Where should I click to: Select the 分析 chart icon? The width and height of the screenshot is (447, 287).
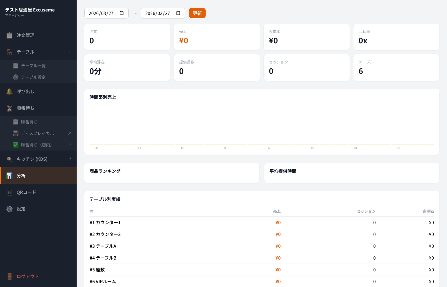click(9, 176)
